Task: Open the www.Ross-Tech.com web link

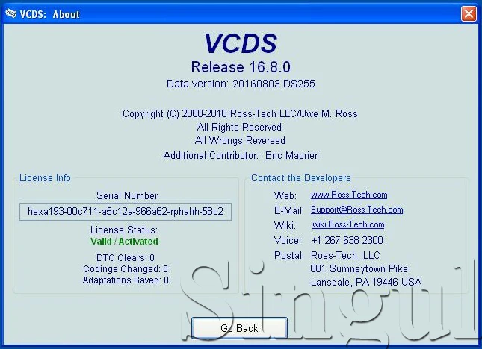Action: (349, 195)
